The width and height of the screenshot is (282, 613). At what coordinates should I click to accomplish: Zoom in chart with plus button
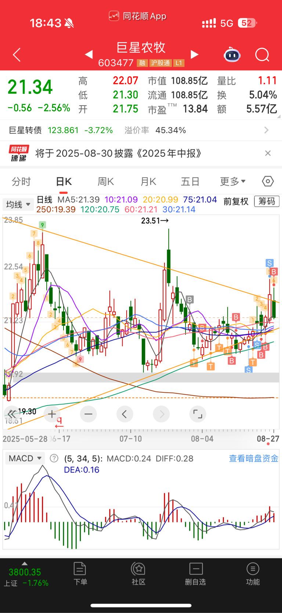pyautogui.click(x=52, y=414)
